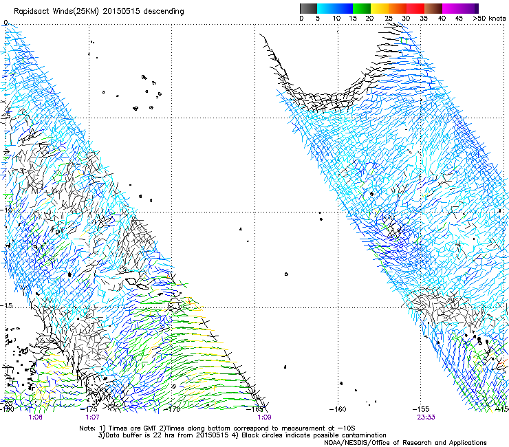509x447 pixels.
Task: Click the magenta 40-45 knots legend swatch
Action: 451,8
